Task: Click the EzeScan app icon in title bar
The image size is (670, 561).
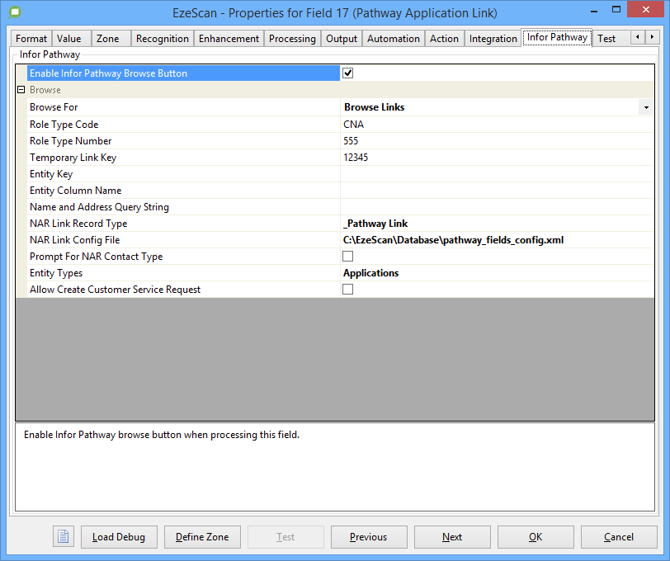Action: (x=15, y=14)
